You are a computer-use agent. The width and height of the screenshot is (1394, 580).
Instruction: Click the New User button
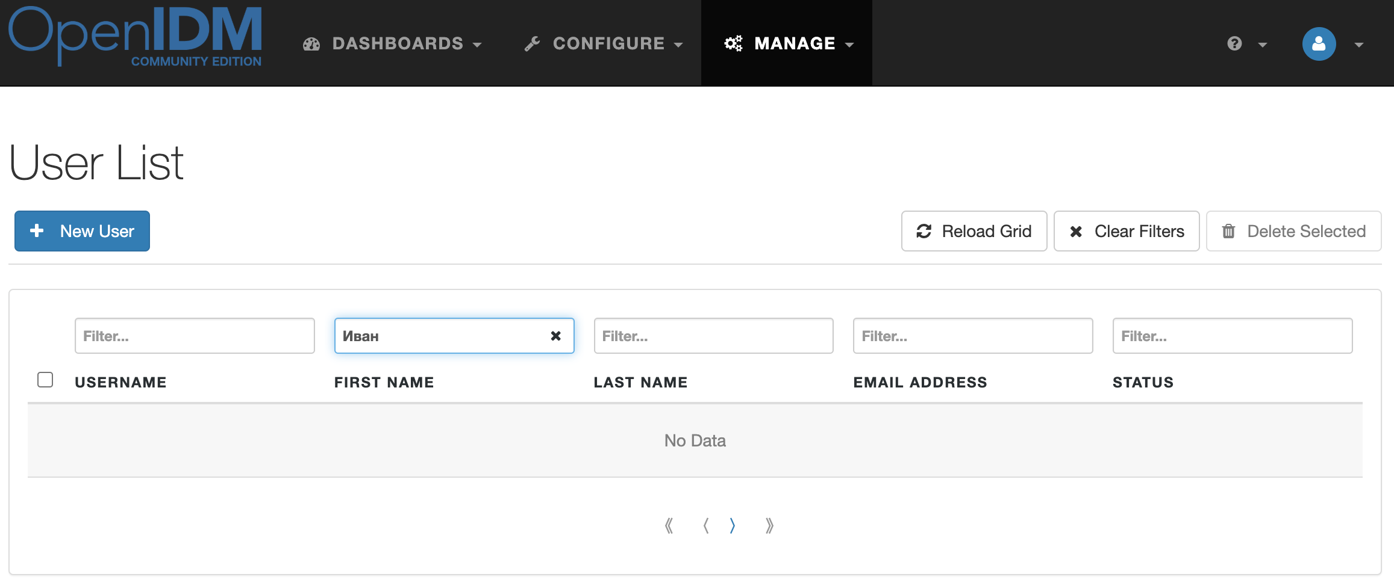click(82, 231)
